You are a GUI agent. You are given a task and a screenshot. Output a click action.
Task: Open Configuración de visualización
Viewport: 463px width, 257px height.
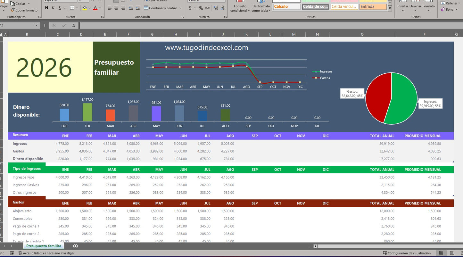pyautogui.click(x=407, y=253)
